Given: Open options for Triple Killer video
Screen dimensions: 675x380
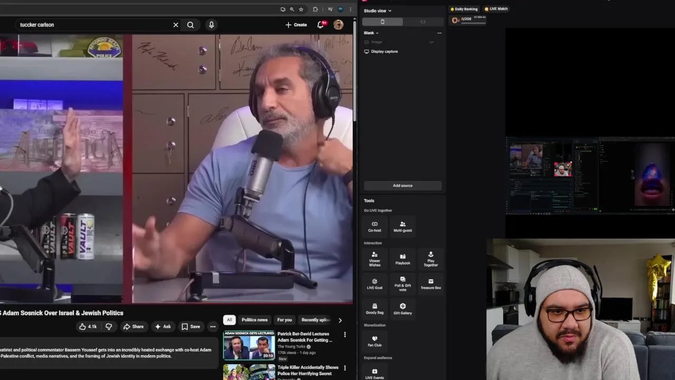Looking at the screenshot, I should pos(345,368).
